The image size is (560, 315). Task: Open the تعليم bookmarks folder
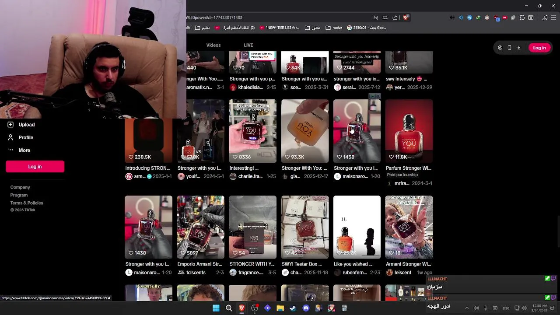202,28
